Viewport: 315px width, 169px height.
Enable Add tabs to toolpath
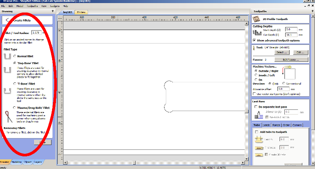256,132
